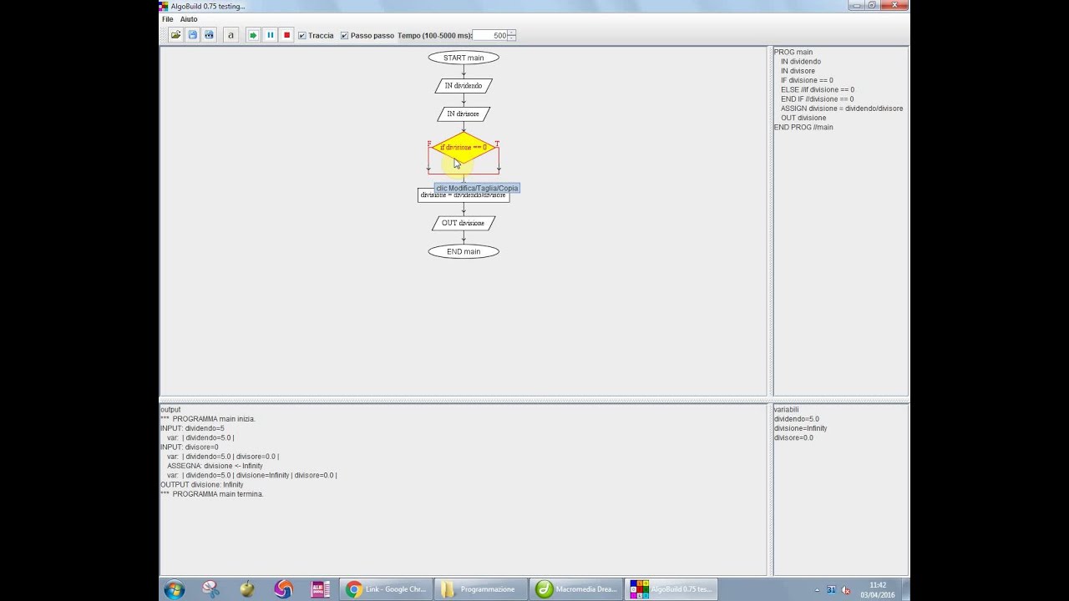This screenshot has height=601, width=1069.
Task: Select the START main block
Action: point(464,58)
